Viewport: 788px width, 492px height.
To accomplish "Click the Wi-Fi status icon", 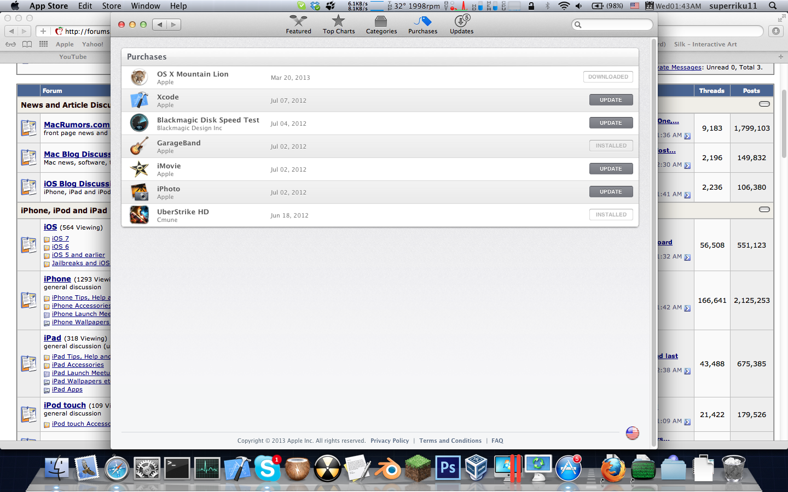I will (x=564, y=6).
